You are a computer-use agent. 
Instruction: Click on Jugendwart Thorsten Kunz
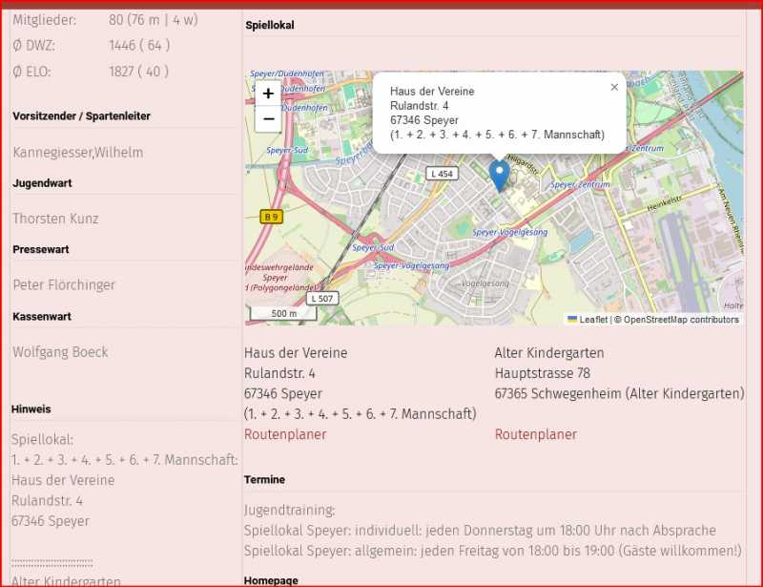pos(55,219)
